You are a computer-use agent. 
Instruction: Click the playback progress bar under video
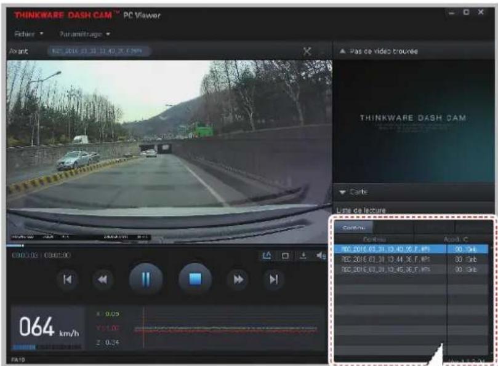[x=169, y=245]
